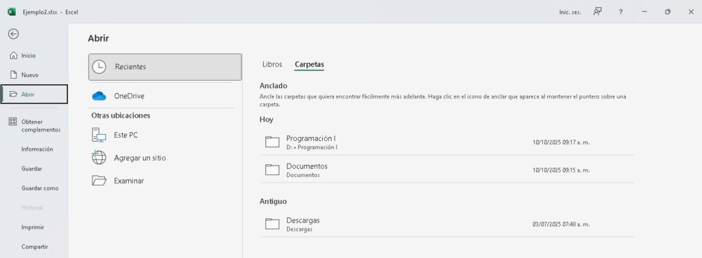Click the date 10/10/2025 09:15 a. m.
Viewport: 702px width, 258px height.
click(561, 170)
